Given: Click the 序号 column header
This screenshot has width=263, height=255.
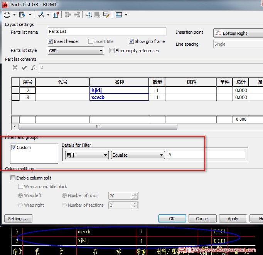Looking at the screenshot, I should 27,82.
